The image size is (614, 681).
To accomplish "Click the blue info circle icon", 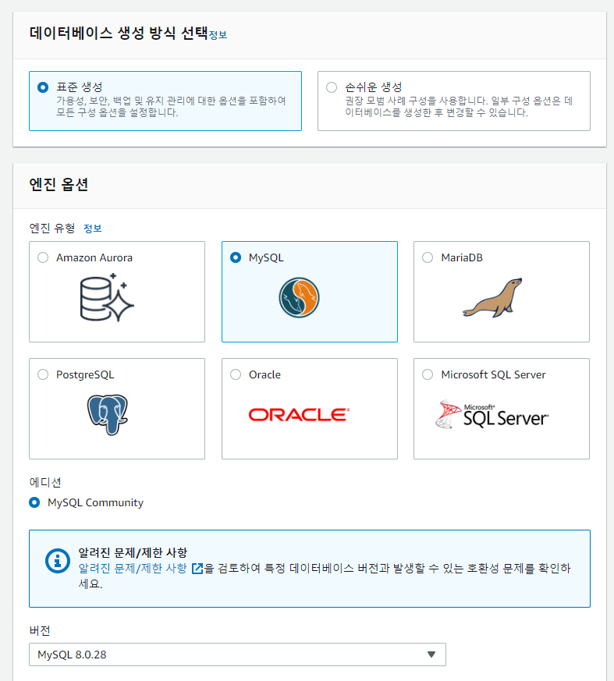I will 57,561.
